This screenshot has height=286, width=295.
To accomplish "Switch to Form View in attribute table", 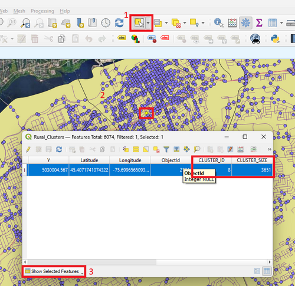I will point(257,271).
